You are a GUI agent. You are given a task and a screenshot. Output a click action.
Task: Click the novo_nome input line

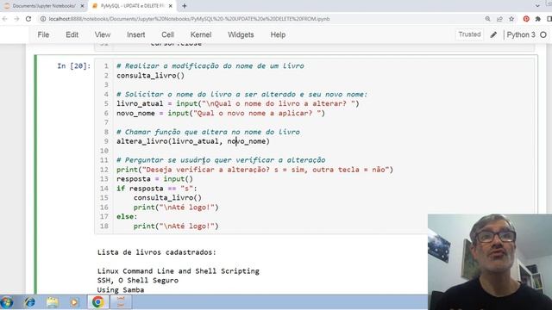point(221,113)
